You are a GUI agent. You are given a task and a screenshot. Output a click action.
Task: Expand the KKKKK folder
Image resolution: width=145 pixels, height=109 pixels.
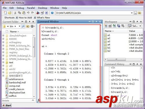[x=3, y=39]
